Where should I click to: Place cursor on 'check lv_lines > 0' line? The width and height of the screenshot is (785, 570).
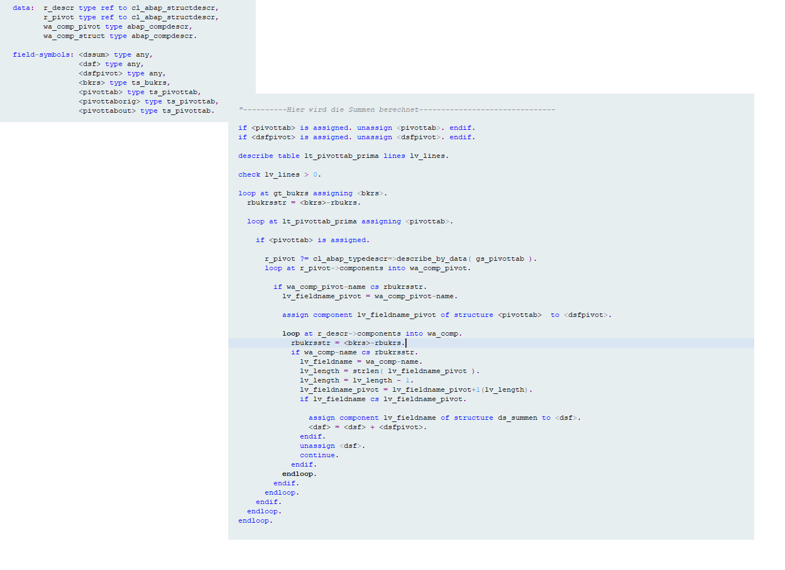coord(279,175)
